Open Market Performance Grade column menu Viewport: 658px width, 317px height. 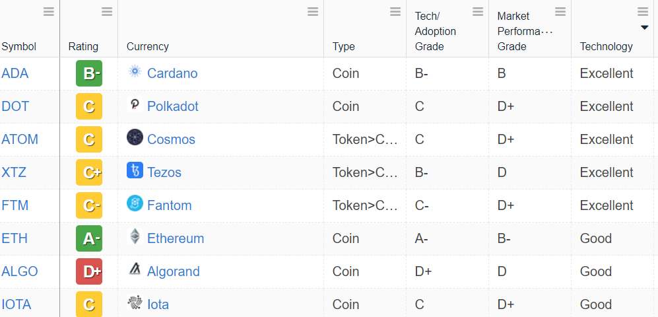point(560,12)
